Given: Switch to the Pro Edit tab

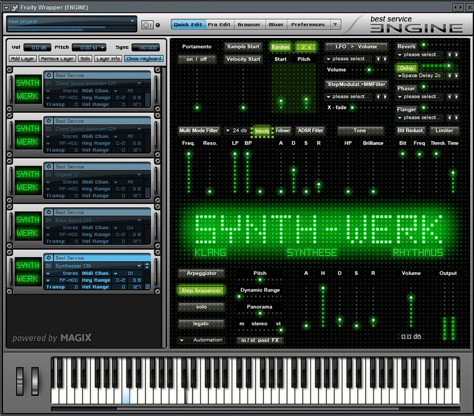Looking at the screenshot, I should (219, 24).
